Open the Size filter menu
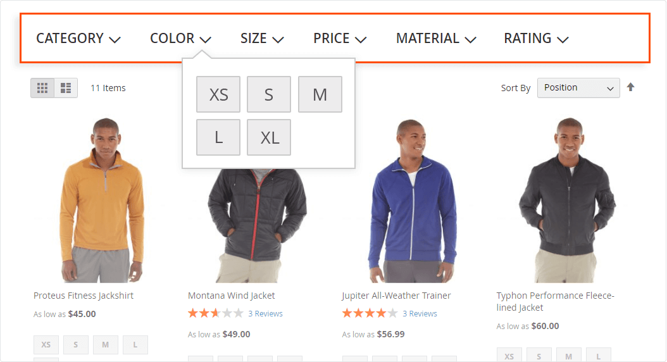 [261, 39]
